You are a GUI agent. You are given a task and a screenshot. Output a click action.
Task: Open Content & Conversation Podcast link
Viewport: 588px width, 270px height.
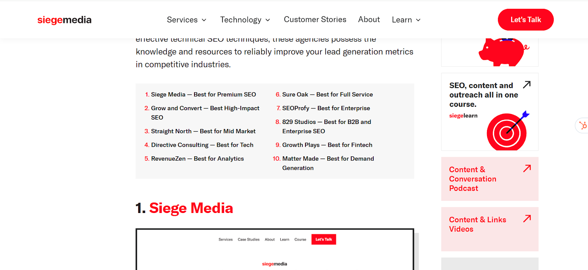pos(473,179)
